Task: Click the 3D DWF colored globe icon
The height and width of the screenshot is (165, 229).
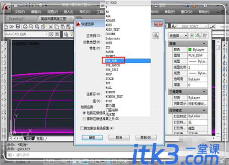Action: pos(43,27)
